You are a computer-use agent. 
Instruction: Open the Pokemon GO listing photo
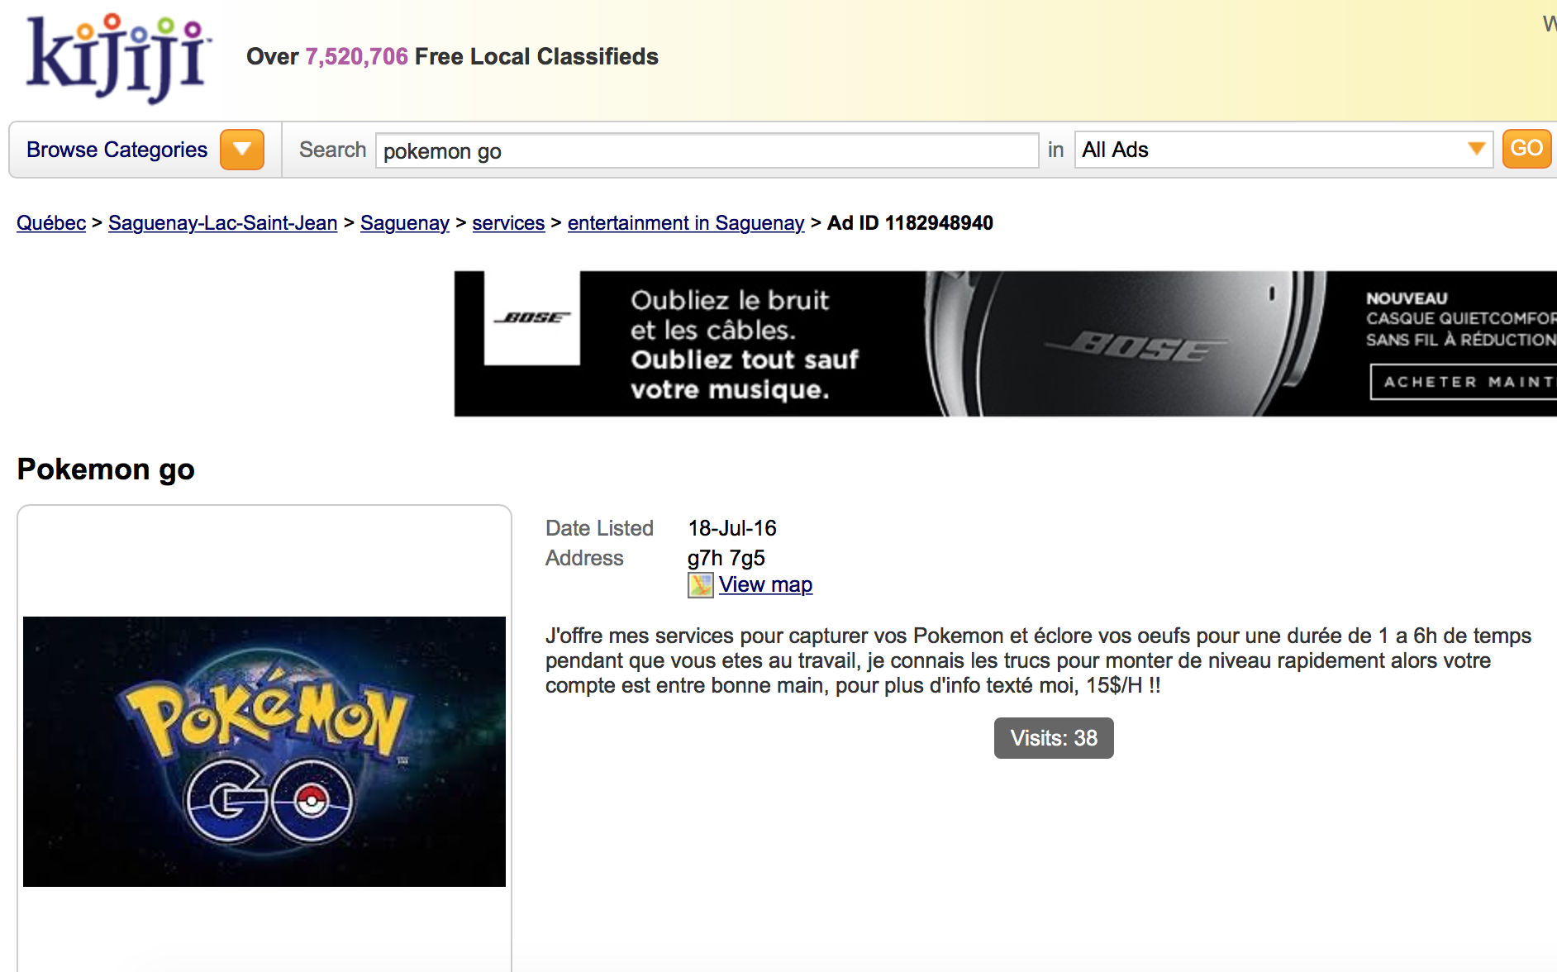pyautogui.click(x=264, y=751)
